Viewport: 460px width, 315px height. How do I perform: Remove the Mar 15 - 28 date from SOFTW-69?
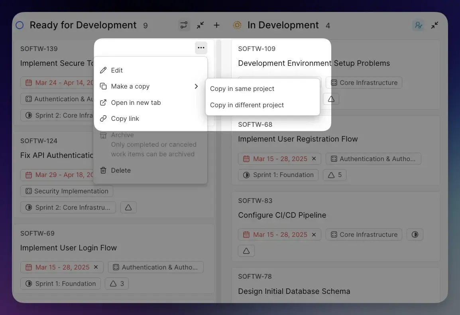pyautogui.click(x=95, y=267)
